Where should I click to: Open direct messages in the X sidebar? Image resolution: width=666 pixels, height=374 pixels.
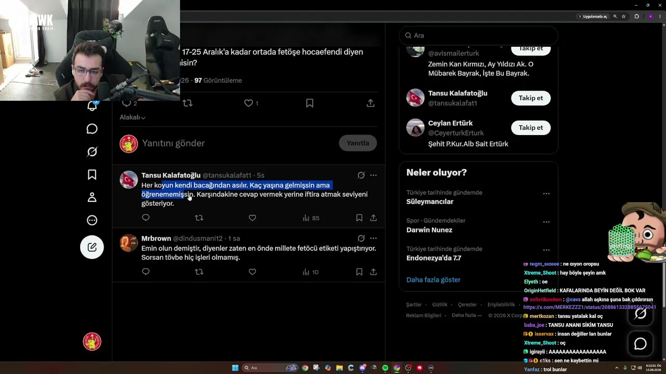click(92, 129)
